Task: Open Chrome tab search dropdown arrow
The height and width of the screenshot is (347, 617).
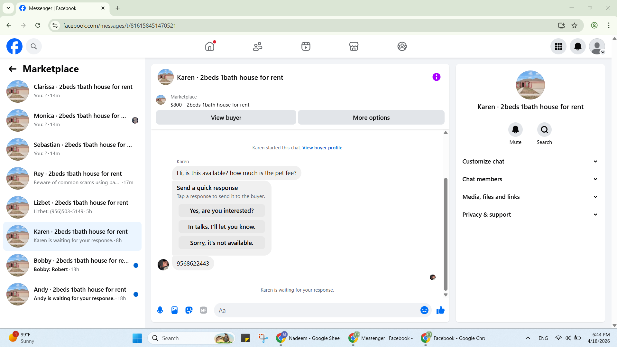Action: [8, 8]
